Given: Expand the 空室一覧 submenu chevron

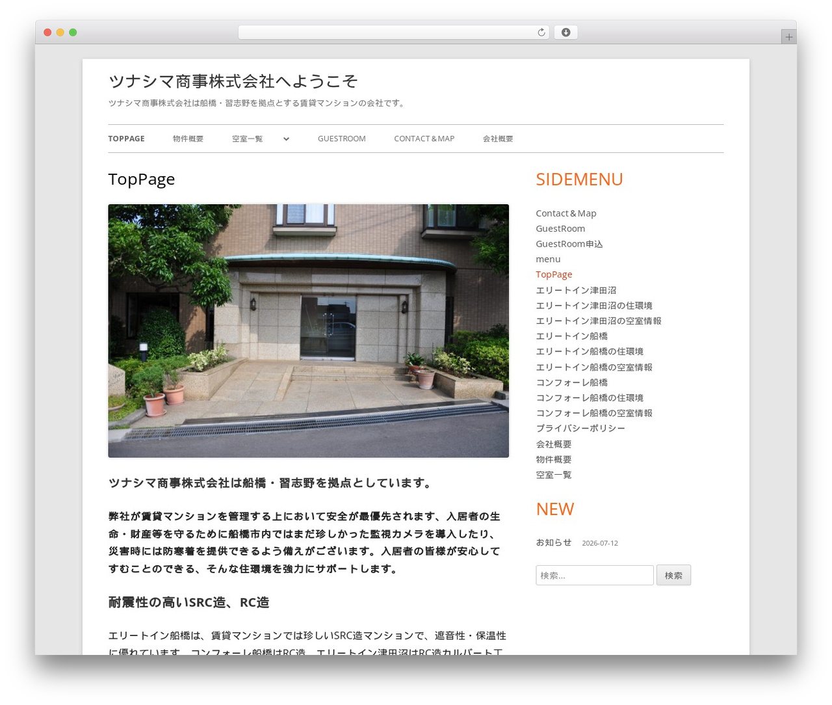Looking at the screenshot, I should pos(286,139).
